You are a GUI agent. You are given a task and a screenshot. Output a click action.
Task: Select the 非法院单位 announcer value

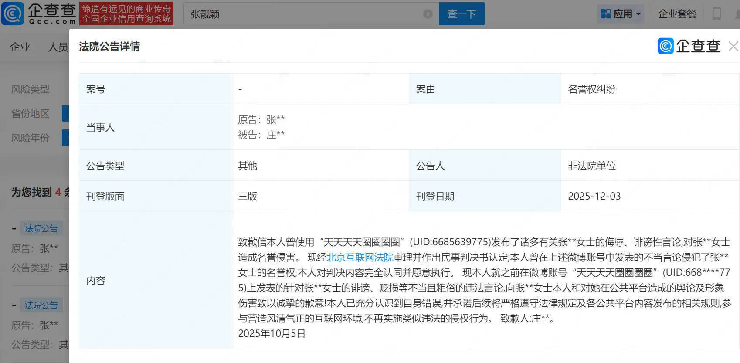coord(591,166)
